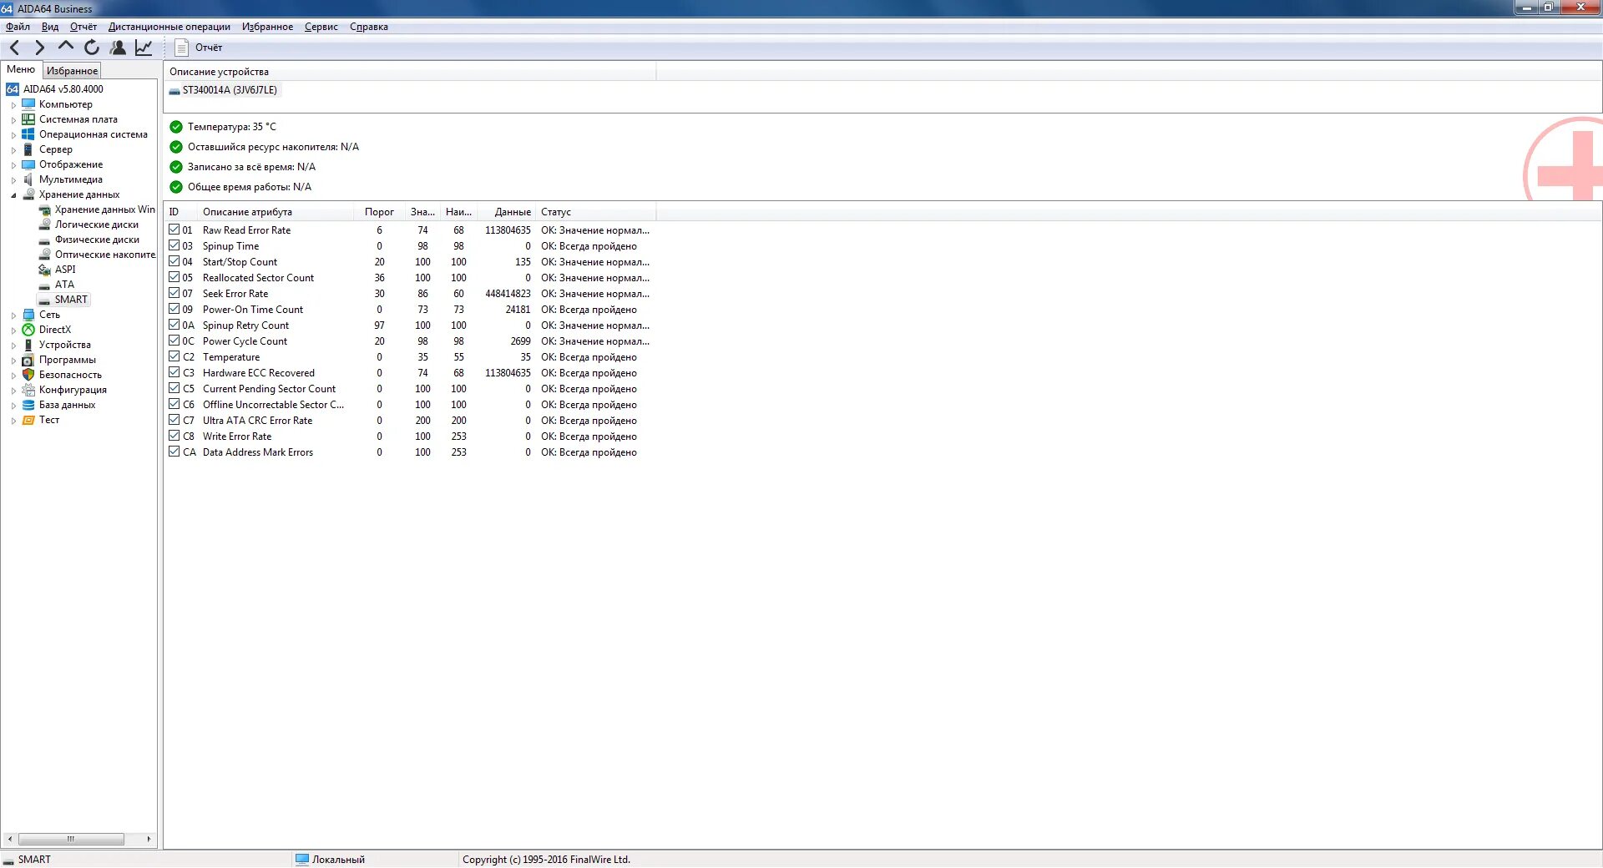The image size is (1603, 868).
Task: Click the Мультимедиа speaker icon
Action: click(29, 179)
